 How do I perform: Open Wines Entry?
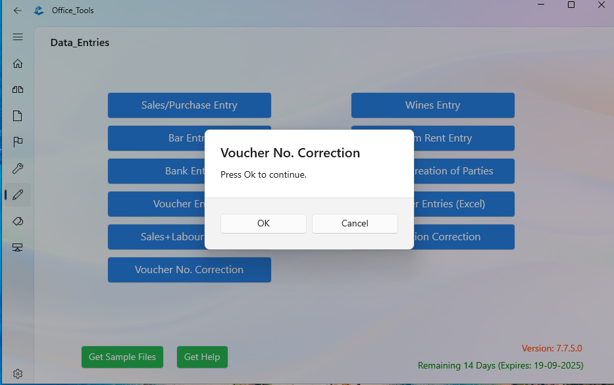(x=433, y=105)
